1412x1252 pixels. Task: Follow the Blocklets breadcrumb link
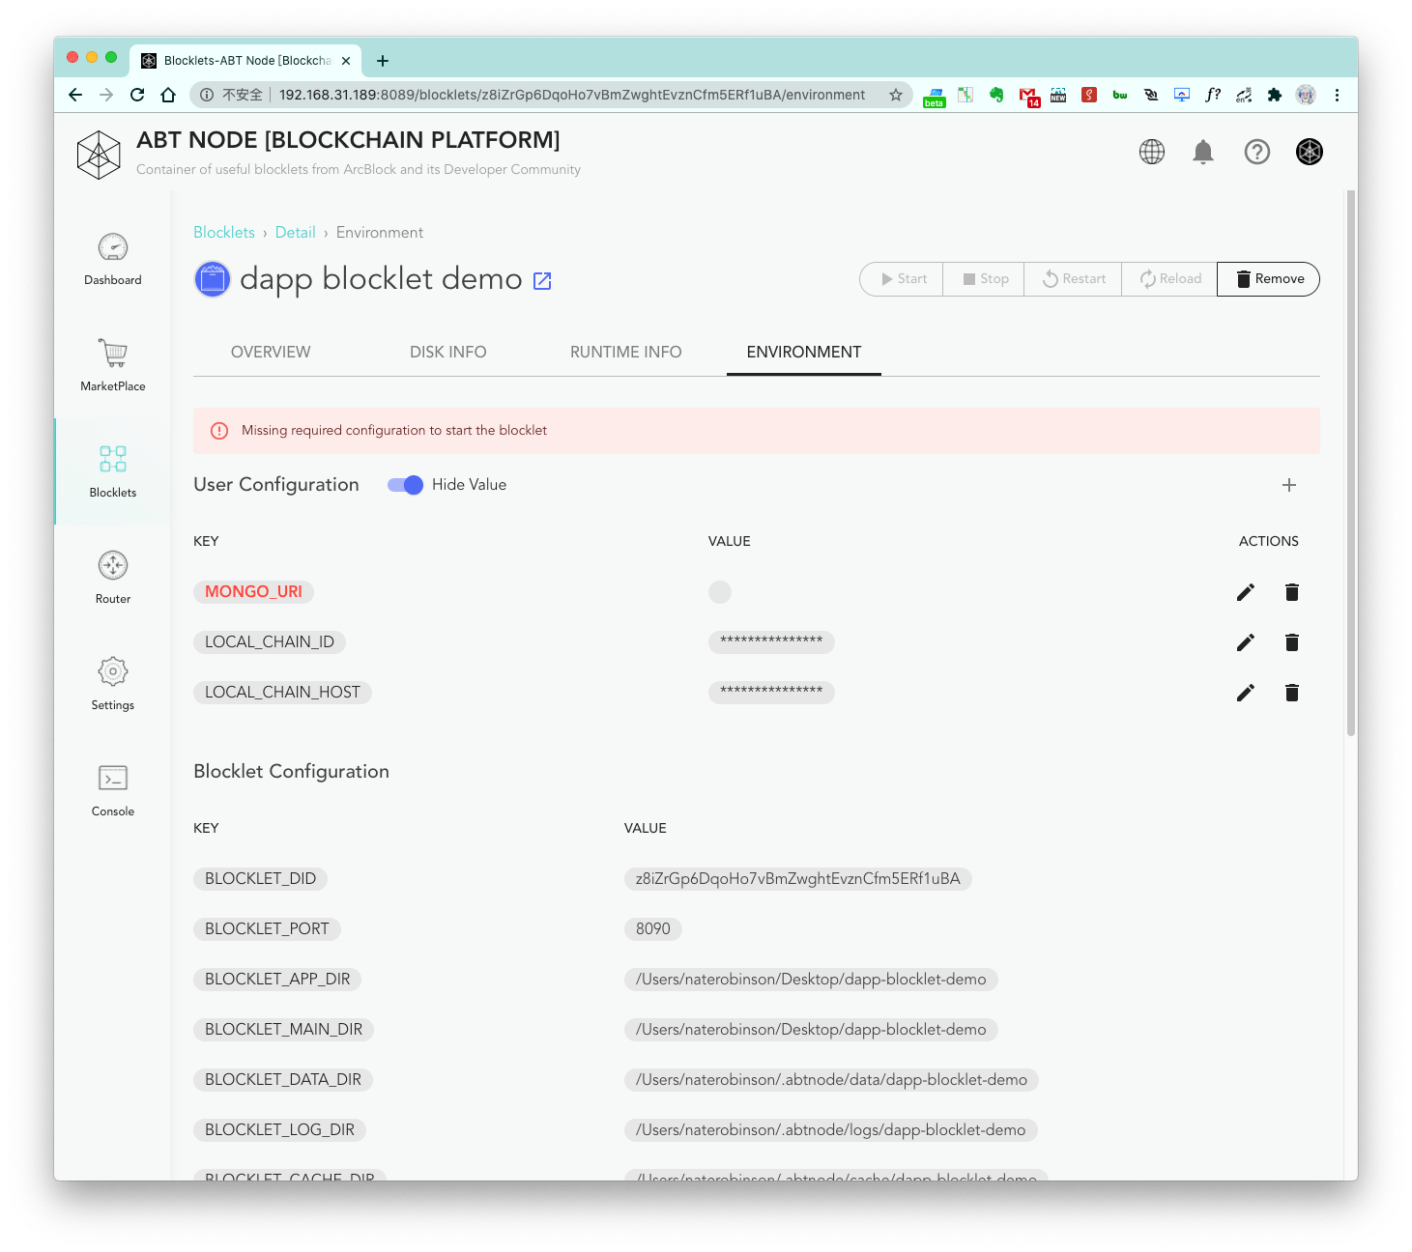tap(224, 233)
